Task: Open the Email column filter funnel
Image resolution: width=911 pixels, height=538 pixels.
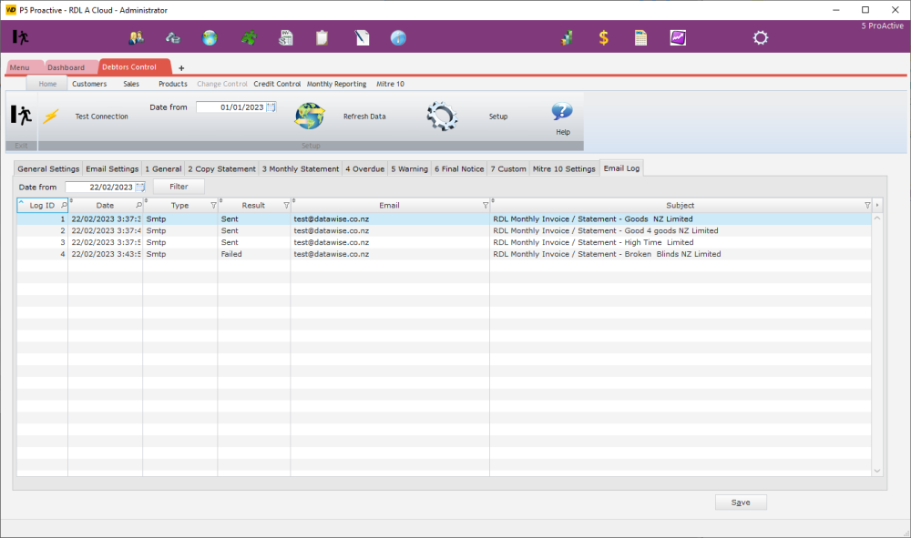Action: point(486,206)
